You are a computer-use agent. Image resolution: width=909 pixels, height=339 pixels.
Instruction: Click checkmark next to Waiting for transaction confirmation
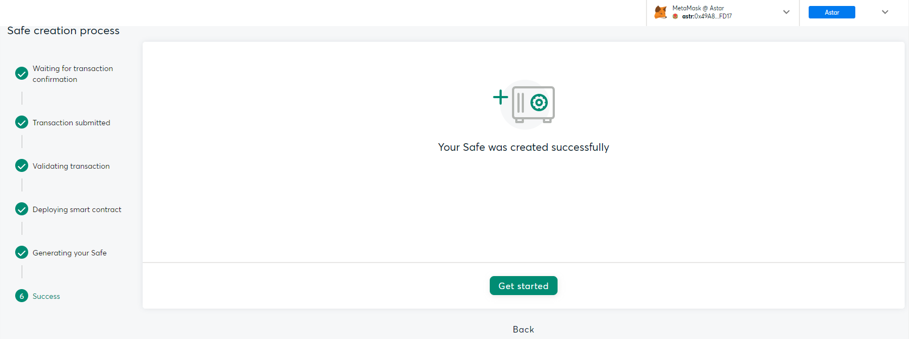22,73
